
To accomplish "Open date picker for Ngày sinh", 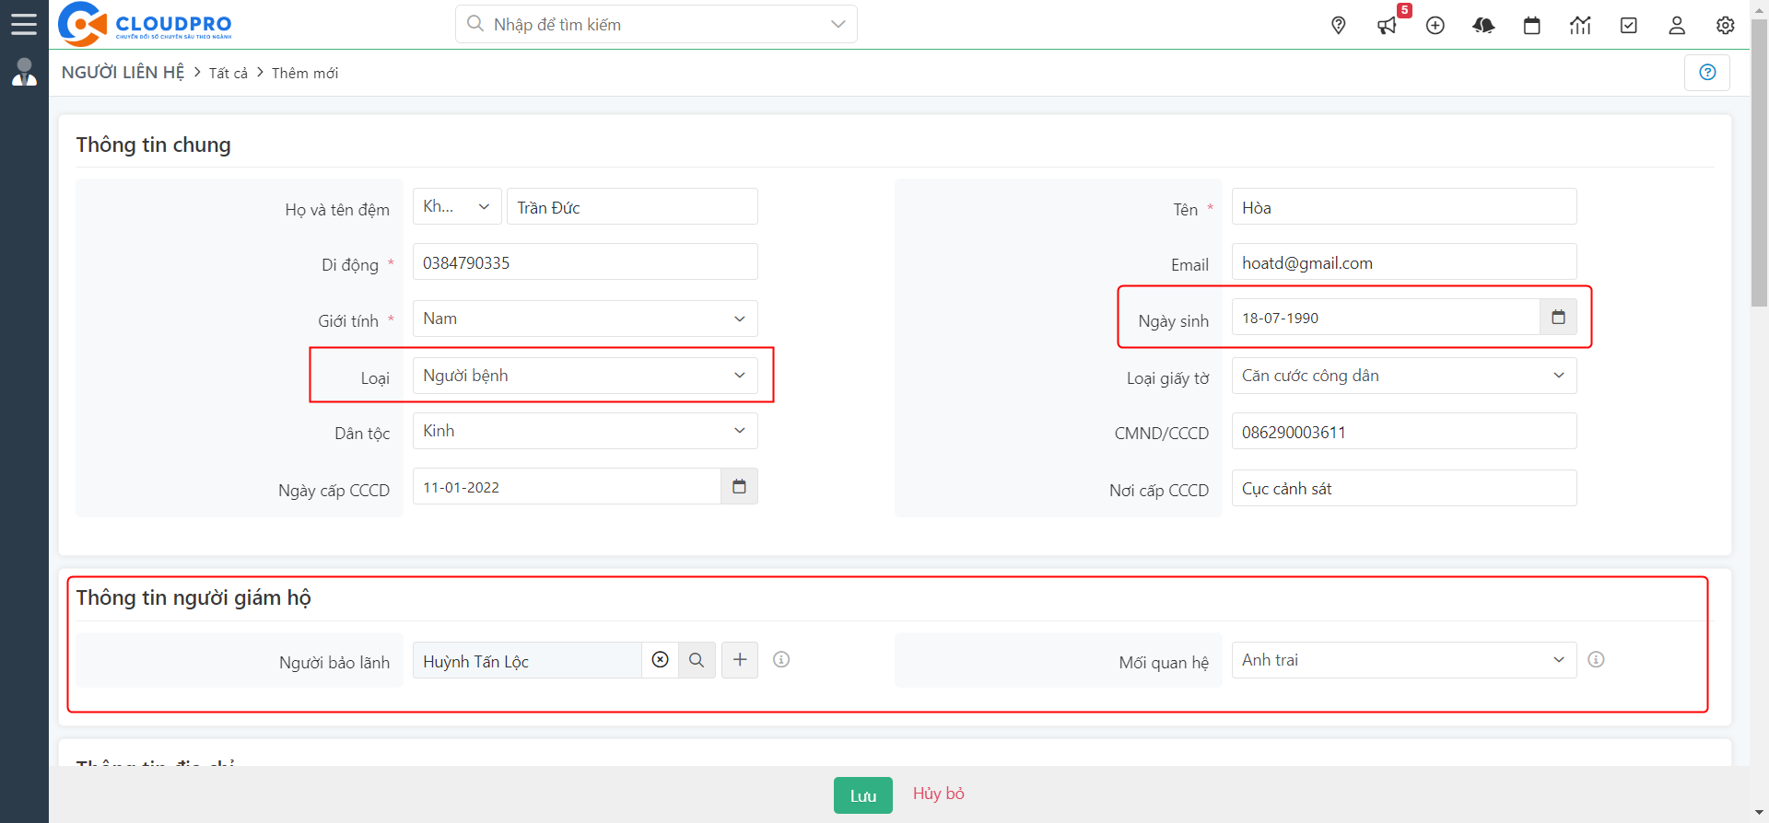I will (1558, 318).
